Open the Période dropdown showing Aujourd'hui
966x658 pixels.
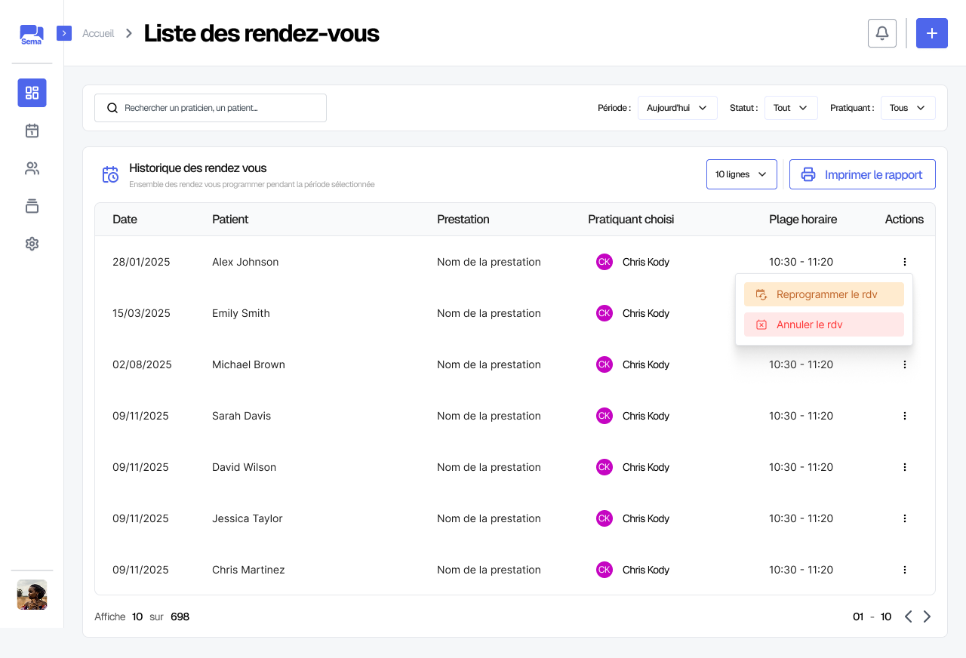coord(677,108)
